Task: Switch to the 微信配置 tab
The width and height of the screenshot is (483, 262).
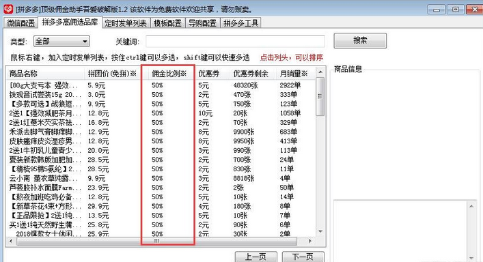Action: point(21,23)
